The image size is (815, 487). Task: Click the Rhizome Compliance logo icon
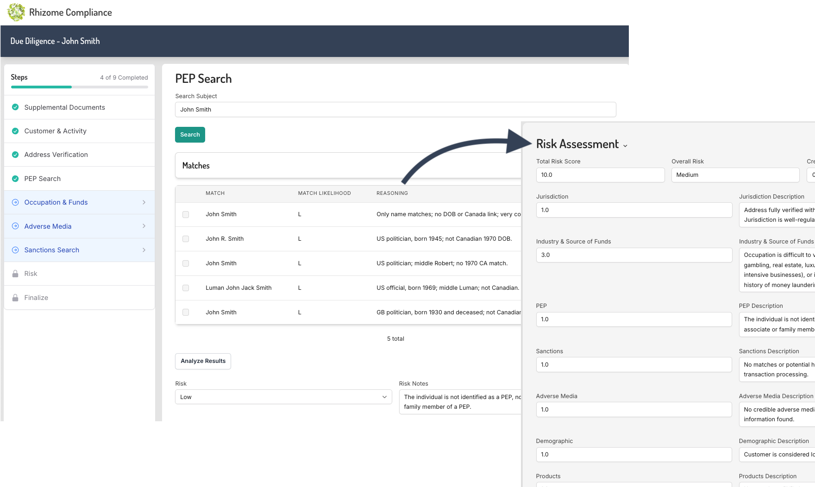[x=16, y=12]
